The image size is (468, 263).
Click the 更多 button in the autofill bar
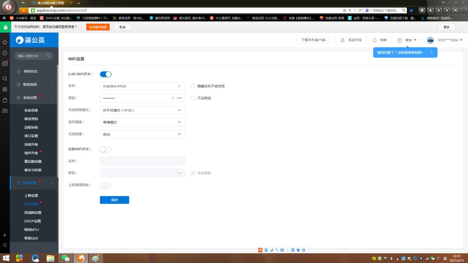447,27
